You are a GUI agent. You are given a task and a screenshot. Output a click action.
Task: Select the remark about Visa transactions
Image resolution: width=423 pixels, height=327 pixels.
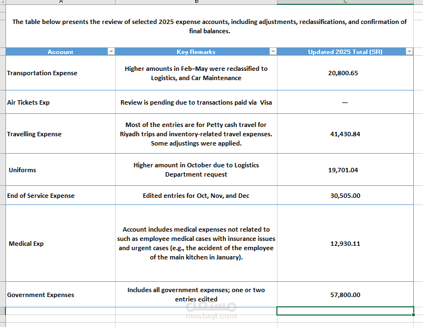point(196,102)
